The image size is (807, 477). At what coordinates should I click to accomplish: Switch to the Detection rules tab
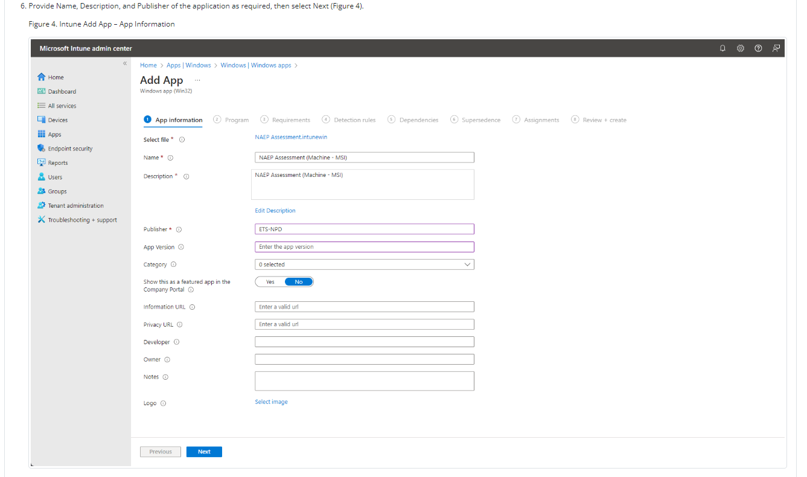click(x=349, y=120)
